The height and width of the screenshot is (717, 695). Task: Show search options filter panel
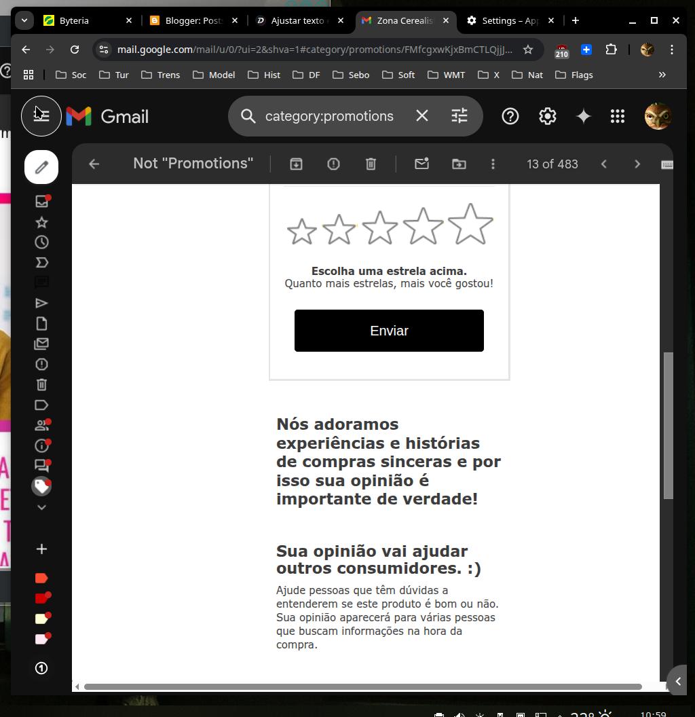pyautogui.click(x=459, y=116)
